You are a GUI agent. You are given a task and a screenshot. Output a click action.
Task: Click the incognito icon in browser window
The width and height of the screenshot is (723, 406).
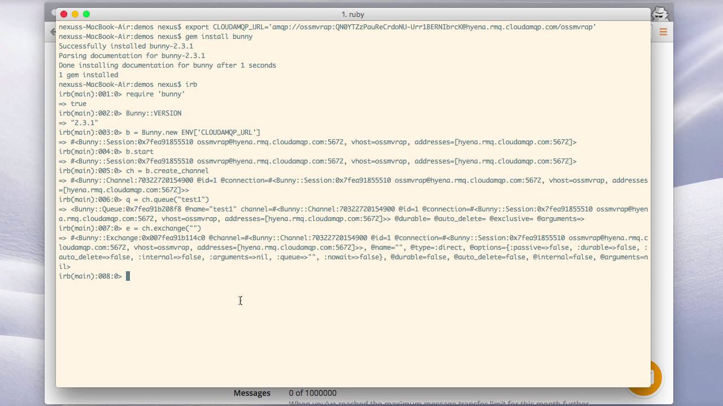coord(660,14)
